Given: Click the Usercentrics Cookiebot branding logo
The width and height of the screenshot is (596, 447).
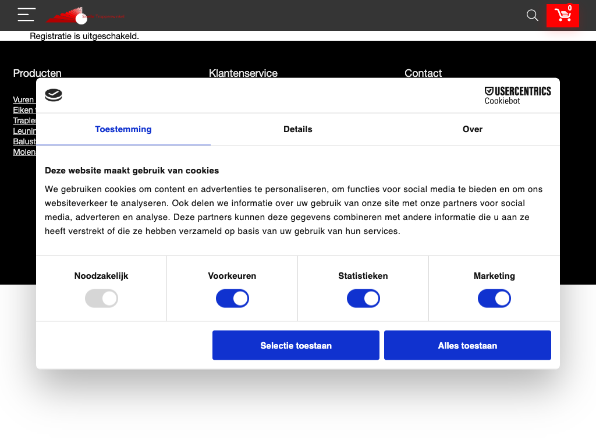Looking at the screenshot, I should (x=517, y=95).
